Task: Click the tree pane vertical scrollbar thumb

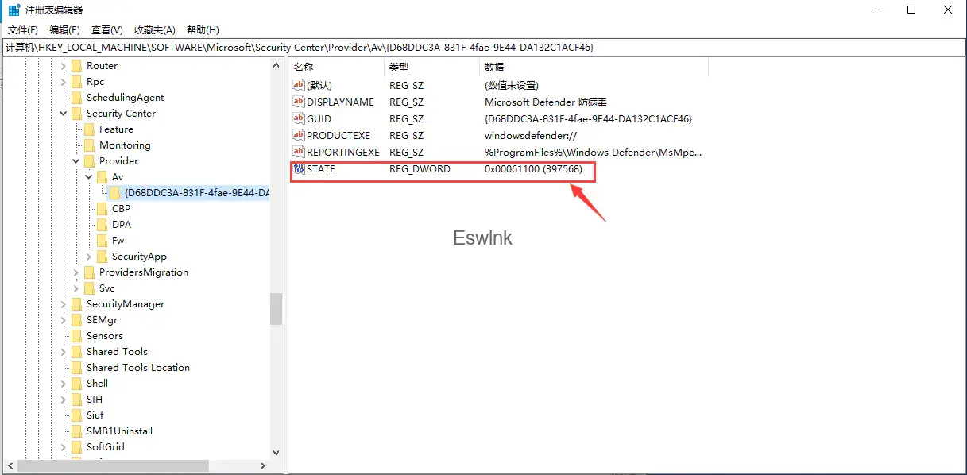Action: (x=276, y=309)
